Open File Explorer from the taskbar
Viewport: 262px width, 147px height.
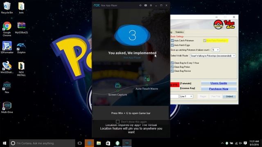99,143
